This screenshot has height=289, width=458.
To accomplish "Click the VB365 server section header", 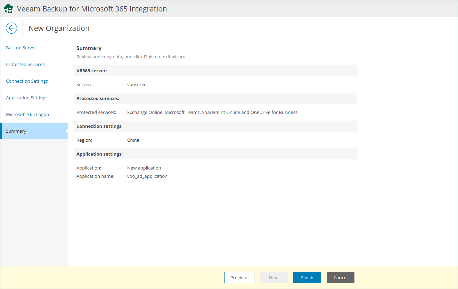I will [215, 71].
